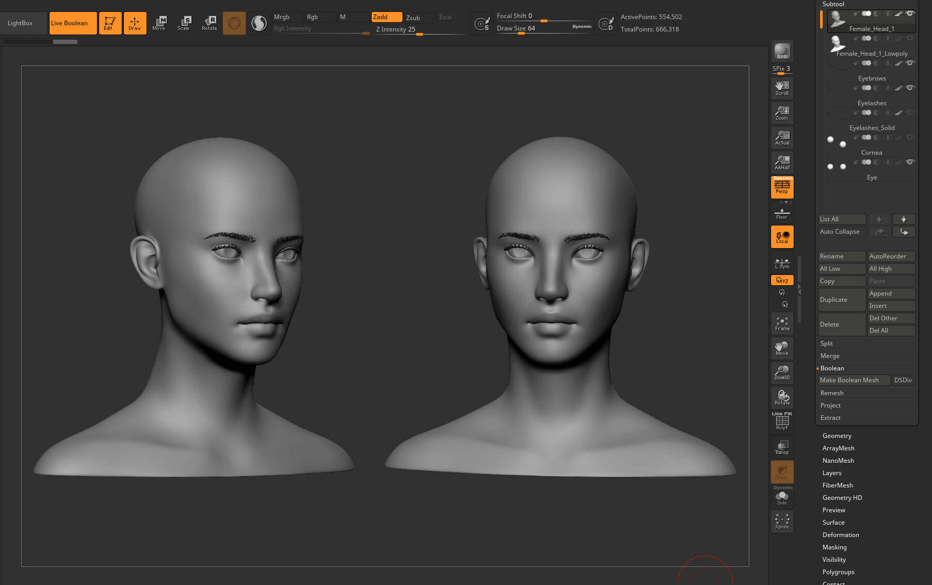
Task: Open the LightBox browser
Action: (23, 23)
